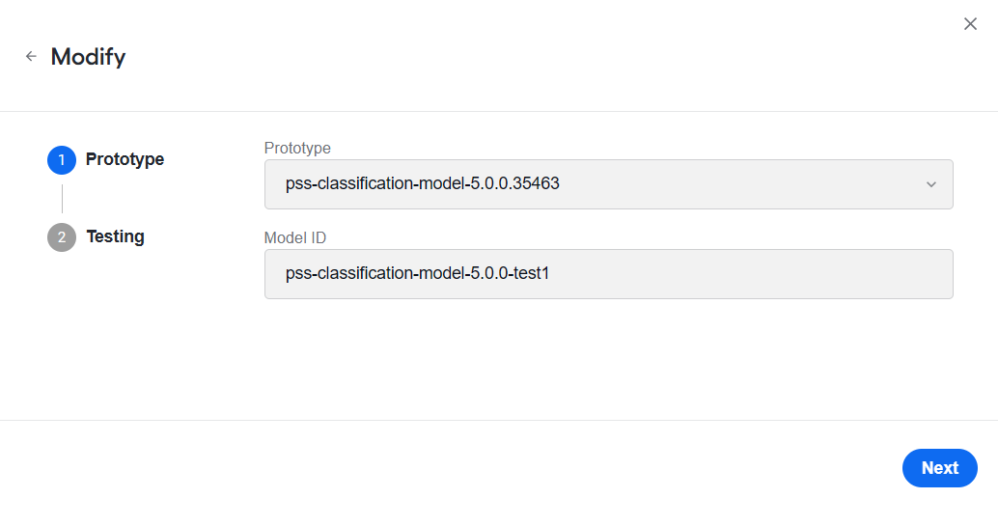Open the Prototype combo box
The width and height of the screenshot is (998, 526).
608,184
